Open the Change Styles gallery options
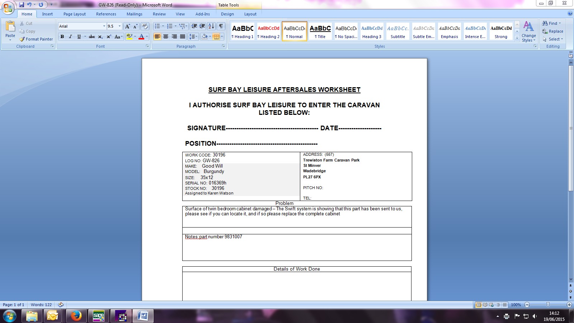Screen dimensions: 574x323 click(528, 31)
